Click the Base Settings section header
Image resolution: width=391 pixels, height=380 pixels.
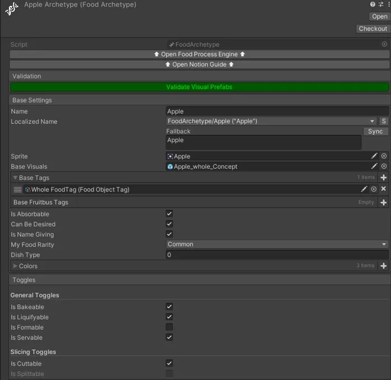pos(199,100)
